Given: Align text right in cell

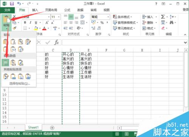Looking at the screenshot, I should point(76,23).
